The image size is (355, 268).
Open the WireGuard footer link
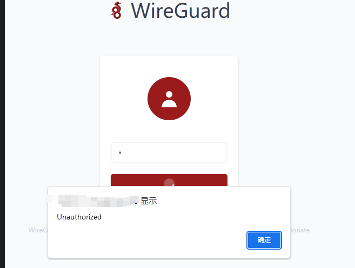click(x=38, y=230)
